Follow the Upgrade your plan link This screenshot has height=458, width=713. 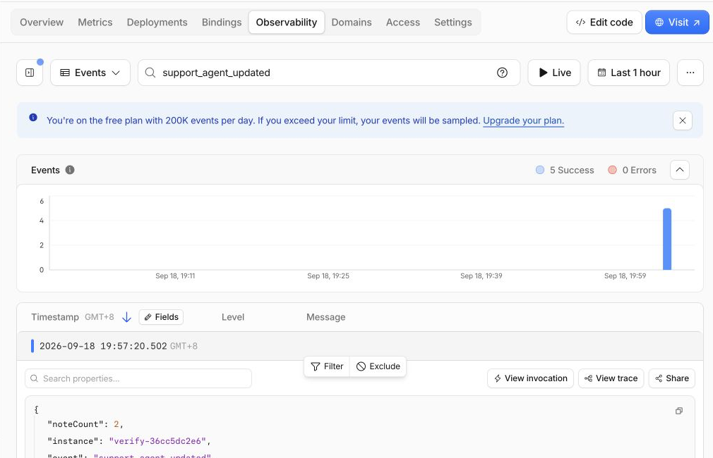pyautogui.click(x=523, y=120)
